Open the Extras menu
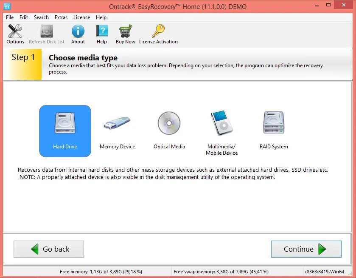The image size is (356, 278). 61,17
